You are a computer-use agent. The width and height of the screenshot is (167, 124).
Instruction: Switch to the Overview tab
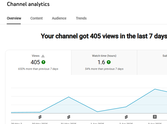(x=14, y=18)
